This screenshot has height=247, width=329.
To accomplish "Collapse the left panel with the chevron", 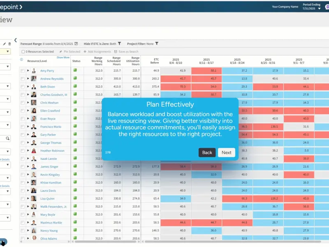I will tap(16, 40).
